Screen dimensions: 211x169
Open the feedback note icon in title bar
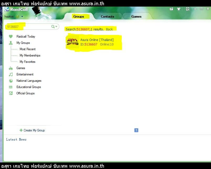[171, 9]
